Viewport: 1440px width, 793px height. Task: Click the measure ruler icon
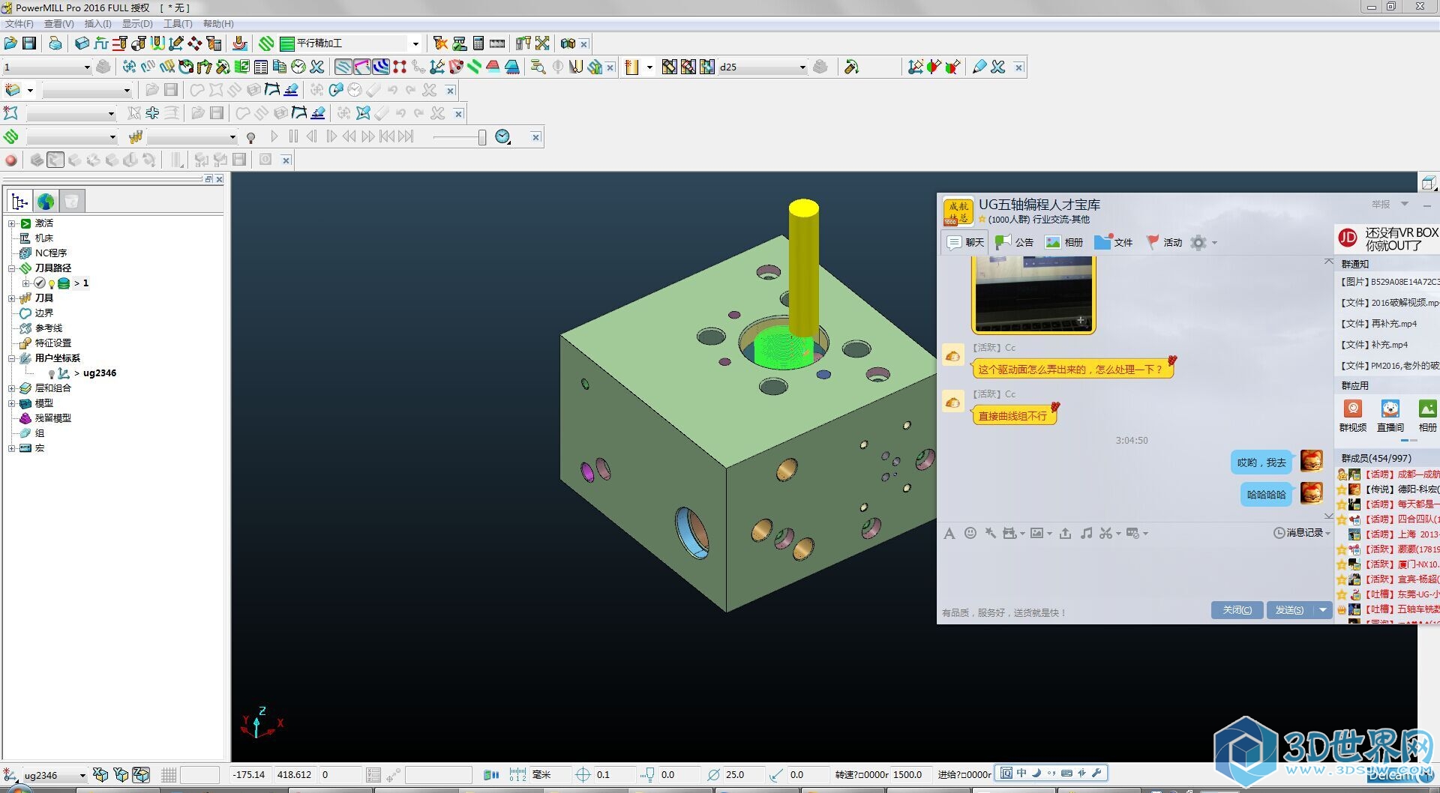coord(497,43)
